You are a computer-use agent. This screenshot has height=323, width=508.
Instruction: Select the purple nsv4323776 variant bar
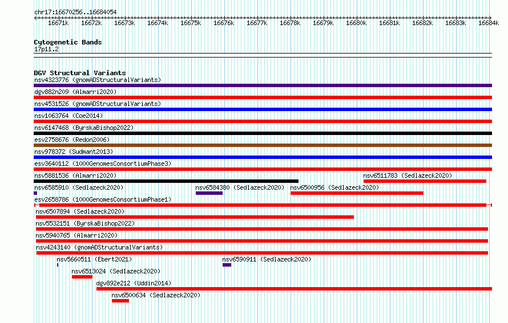(263, 85)
